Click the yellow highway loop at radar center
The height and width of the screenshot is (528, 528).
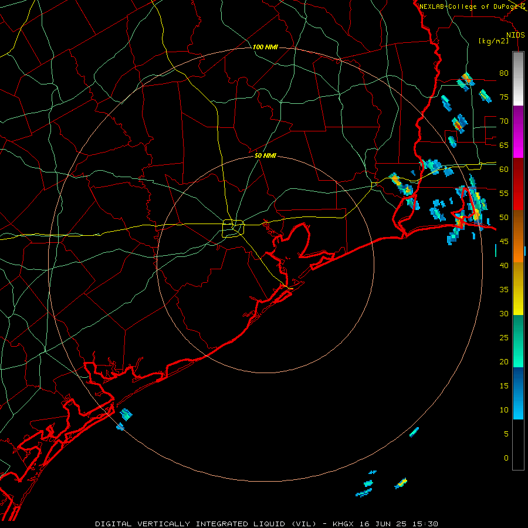pos(233,228)
